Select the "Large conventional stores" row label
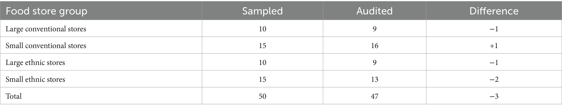 (x=46, y=29)
